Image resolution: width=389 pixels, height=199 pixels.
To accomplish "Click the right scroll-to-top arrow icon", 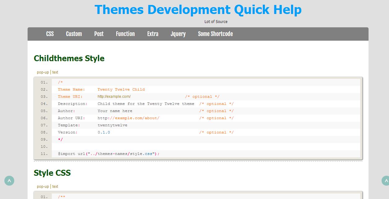I will (386, 181).
